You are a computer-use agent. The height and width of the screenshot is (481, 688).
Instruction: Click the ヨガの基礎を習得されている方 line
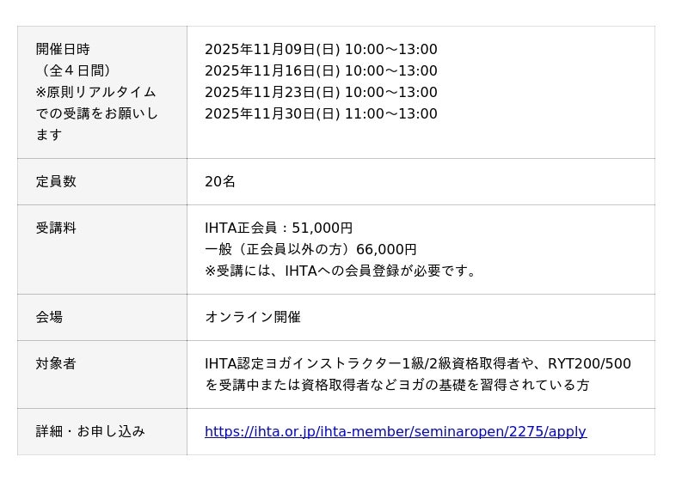point(396,386)
